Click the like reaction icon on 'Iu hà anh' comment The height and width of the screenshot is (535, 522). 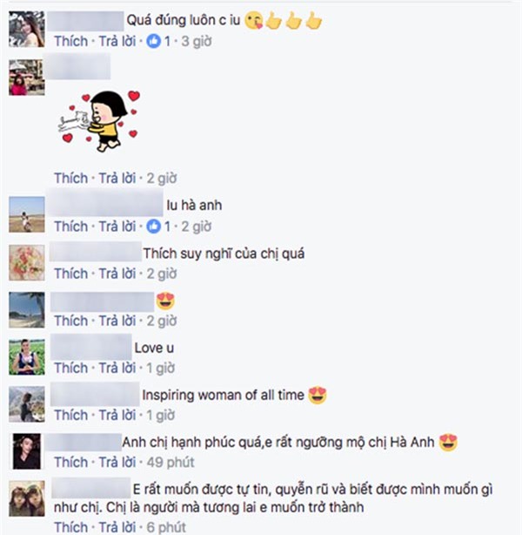[154, 227]
